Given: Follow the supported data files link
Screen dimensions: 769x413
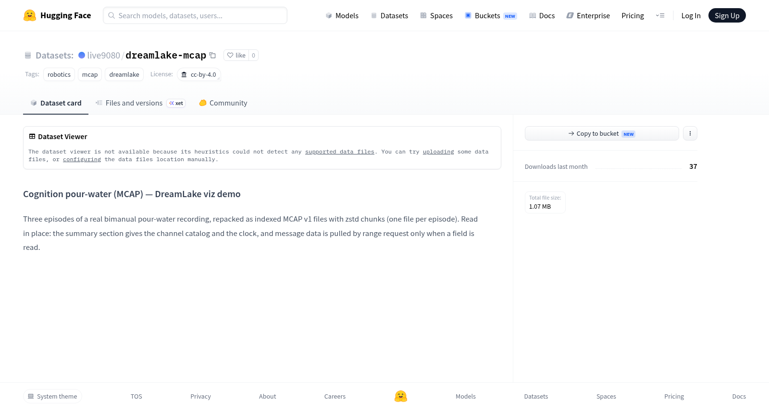Looking at the screenshot, I should [x=340, y=152].
